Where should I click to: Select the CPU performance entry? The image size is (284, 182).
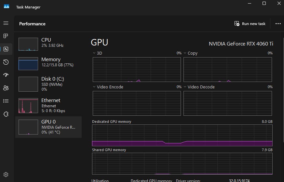point(48,44)
